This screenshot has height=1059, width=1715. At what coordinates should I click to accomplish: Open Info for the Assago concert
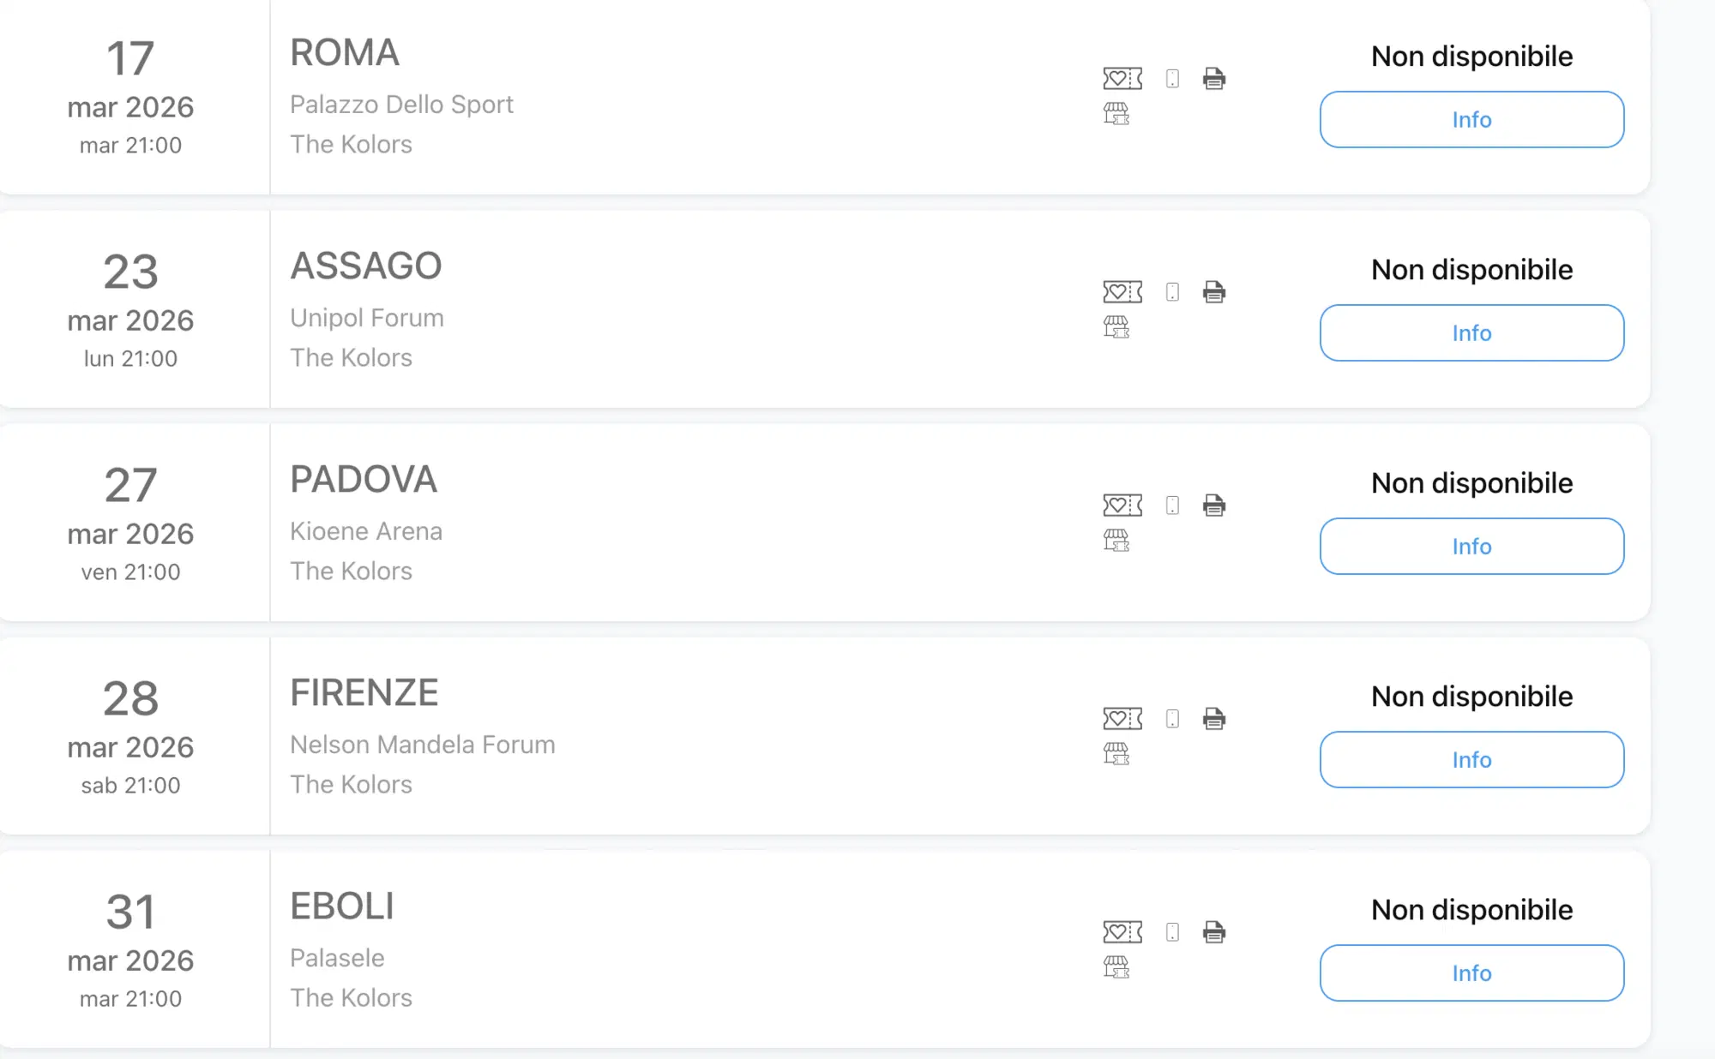pyautogui.click(x=1471, y=333)
